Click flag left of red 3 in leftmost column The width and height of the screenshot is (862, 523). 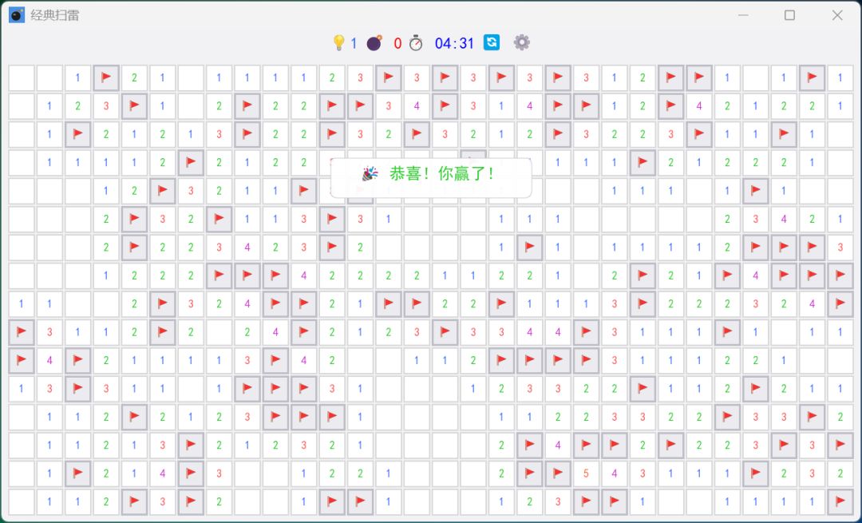click(x=21, y=331)
